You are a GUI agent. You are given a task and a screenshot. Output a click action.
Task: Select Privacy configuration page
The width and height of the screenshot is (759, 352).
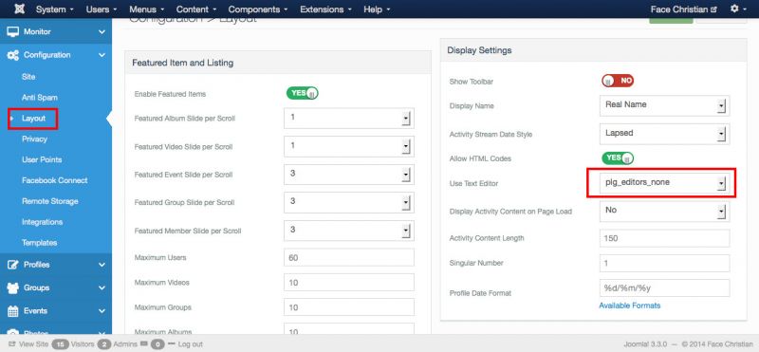(34, 139)
